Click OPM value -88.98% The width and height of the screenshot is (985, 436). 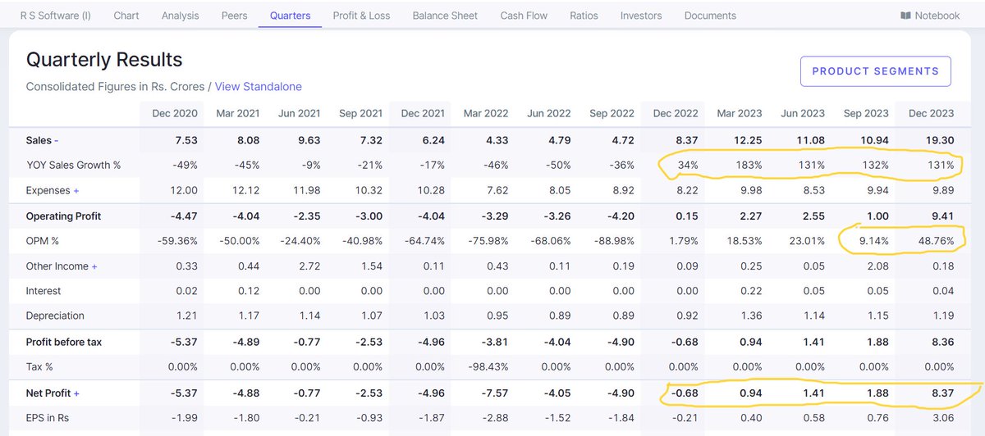(613, 241)
